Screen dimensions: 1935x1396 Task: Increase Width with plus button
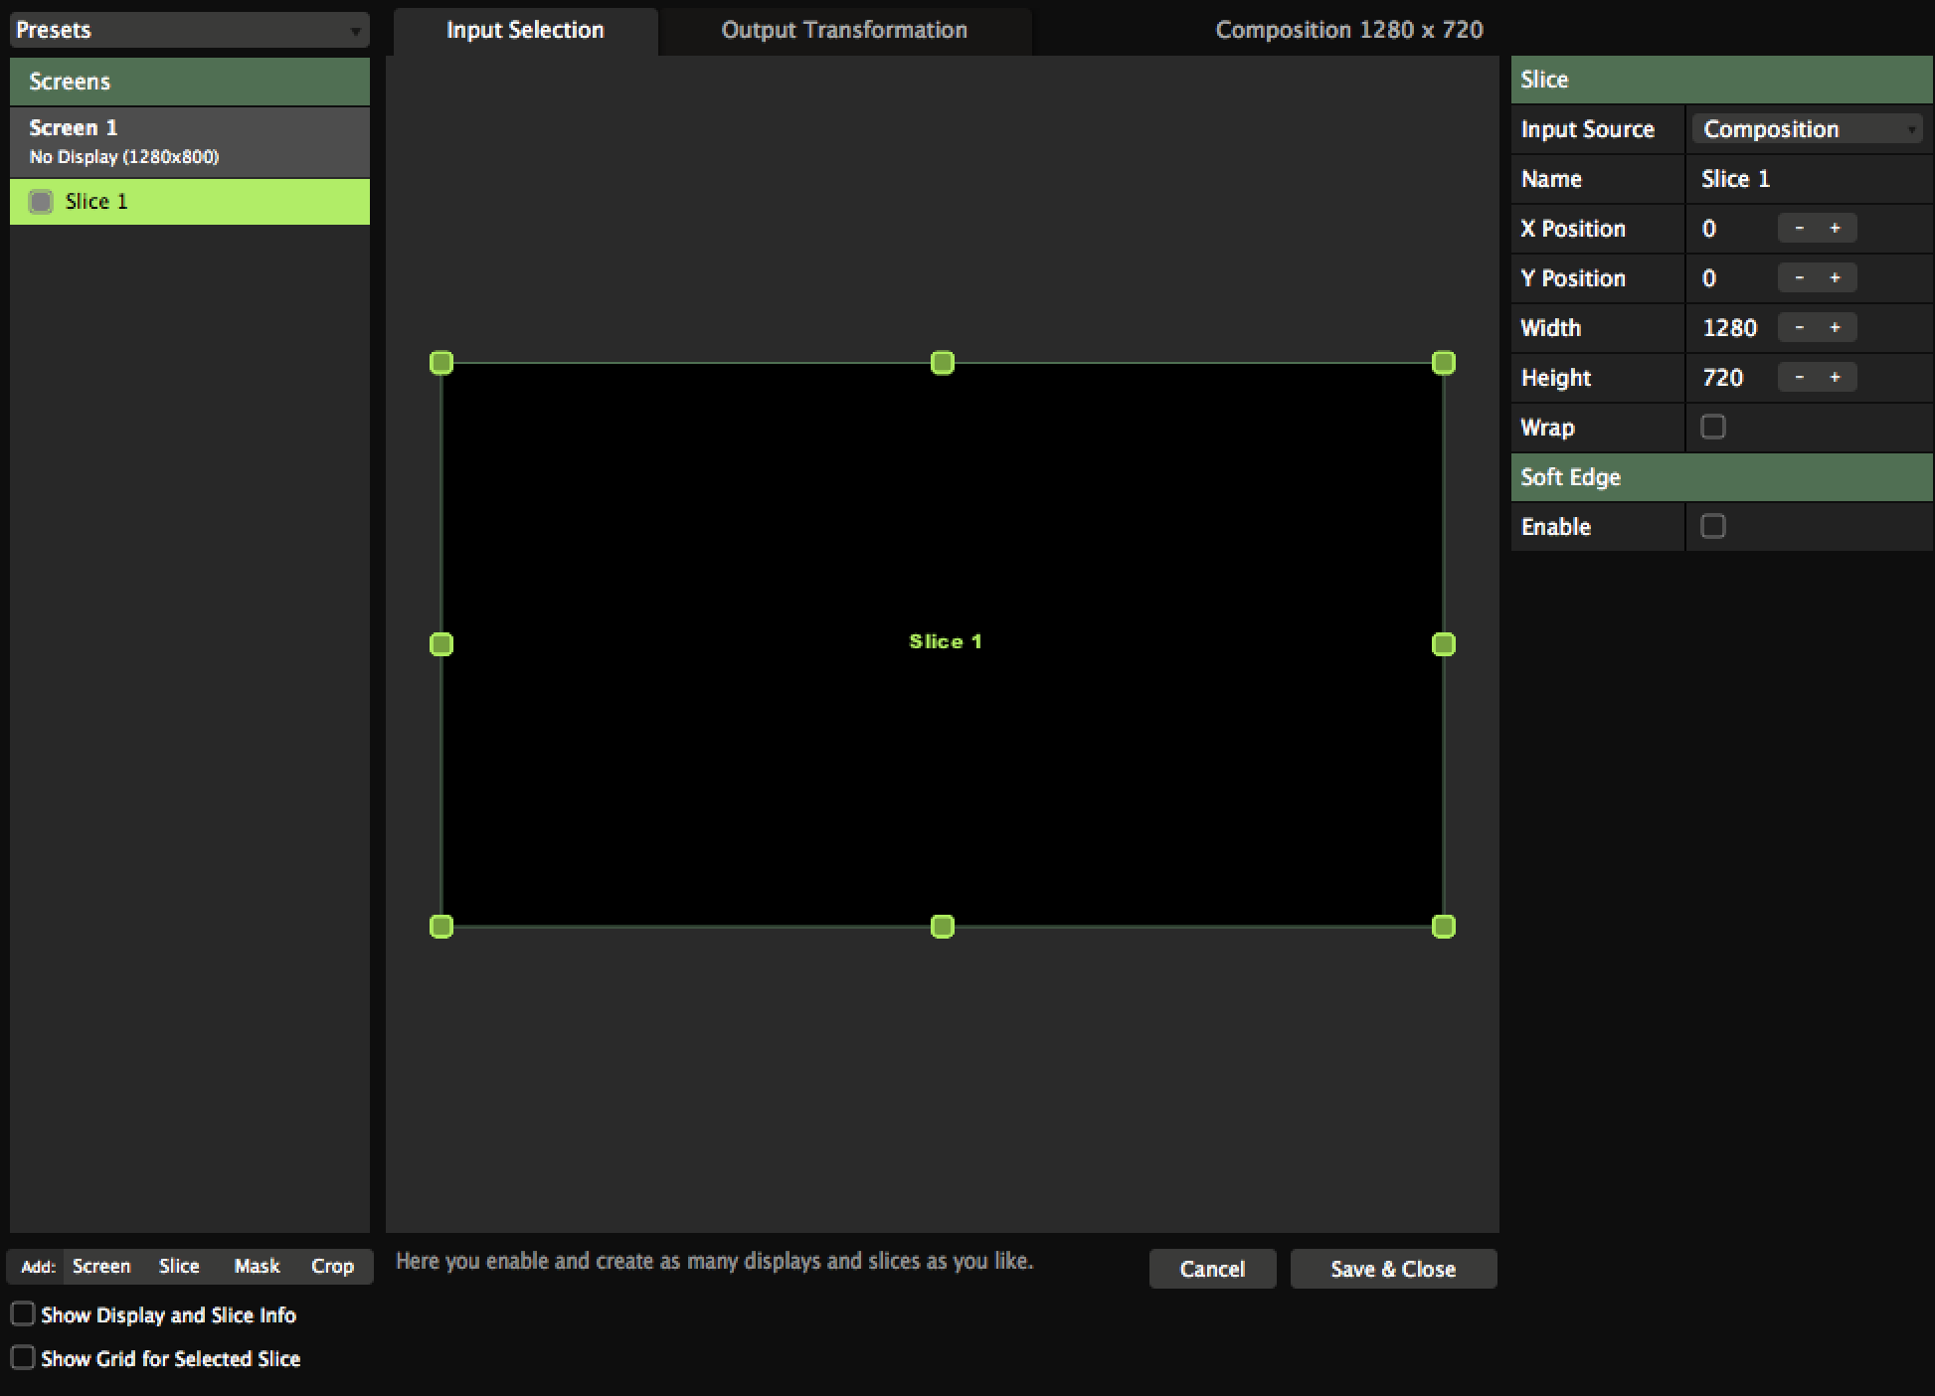point(1835,328)
